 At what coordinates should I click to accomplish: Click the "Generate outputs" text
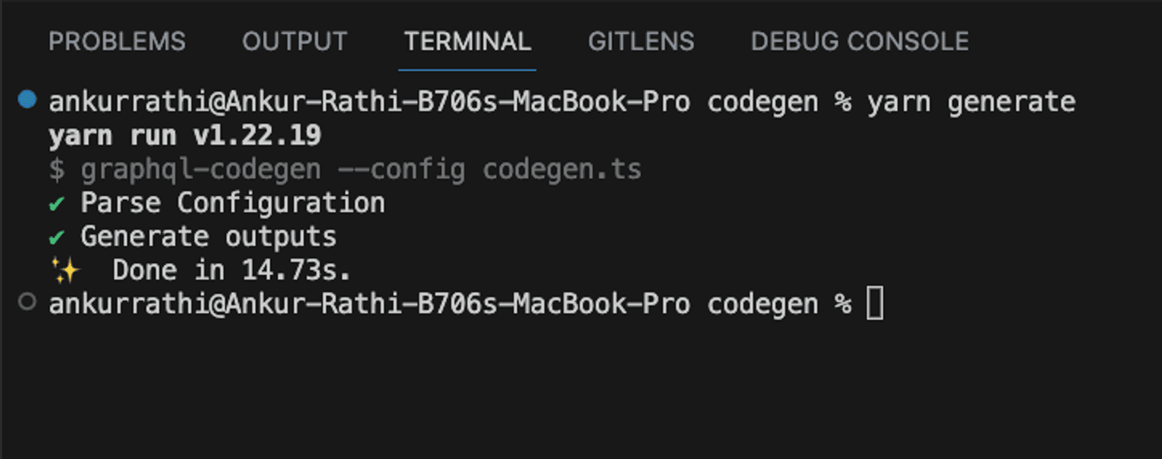[209, 236]
